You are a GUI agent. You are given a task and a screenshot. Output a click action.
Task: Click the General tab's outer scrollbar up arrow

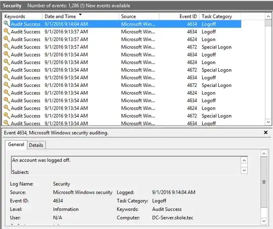(264, 153)
